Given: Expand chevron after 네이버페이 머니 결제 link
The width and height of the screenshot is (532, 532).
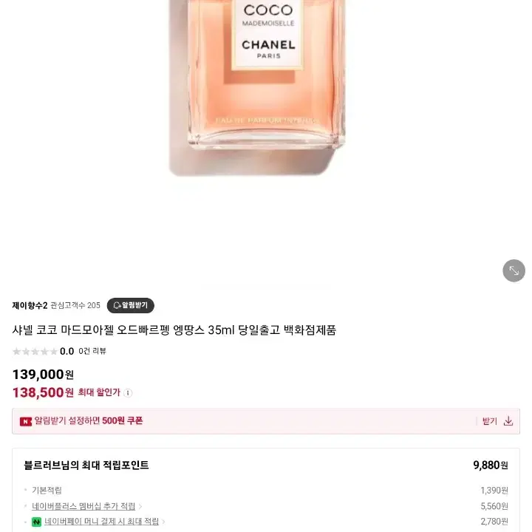Looking at the screenshot, I should 163,522.
